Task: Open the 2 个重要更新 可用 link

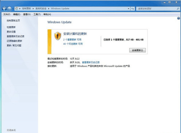Action: (x=72, y=40)
